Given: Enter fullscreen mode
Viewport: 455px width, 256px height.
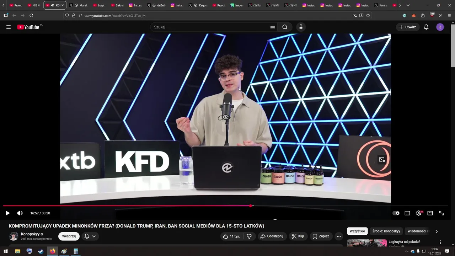Looking at the screenshot, I should click(441, 213).
